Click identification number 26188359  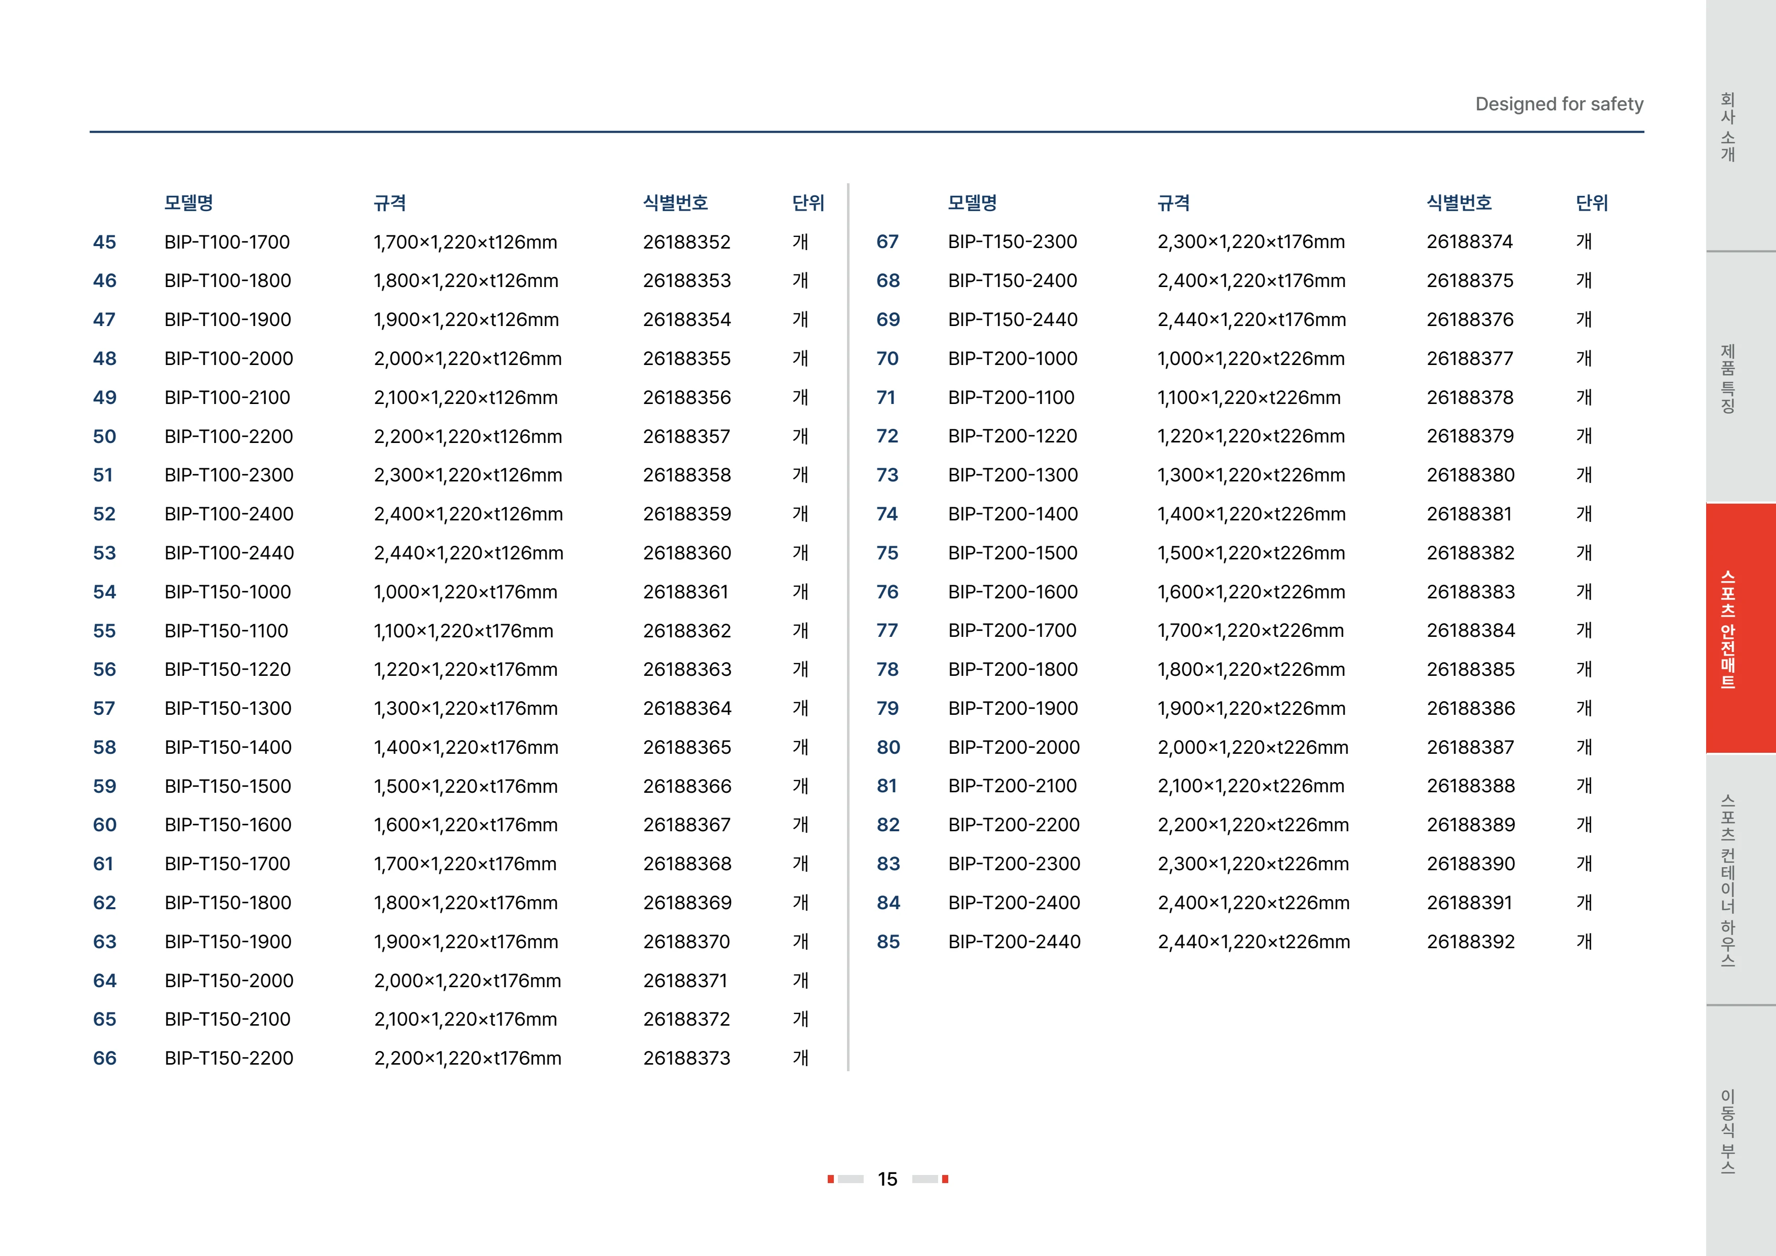pos(687,514)
